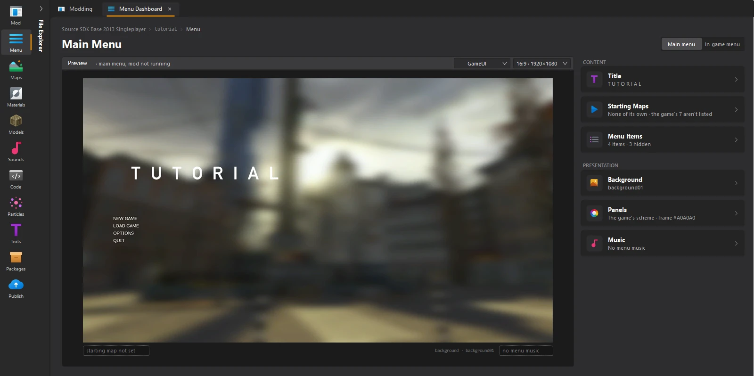This screenshot has height=376, width=754.
Task: Expand the Starting Maps chevron
Action: [x=736, y=110]
